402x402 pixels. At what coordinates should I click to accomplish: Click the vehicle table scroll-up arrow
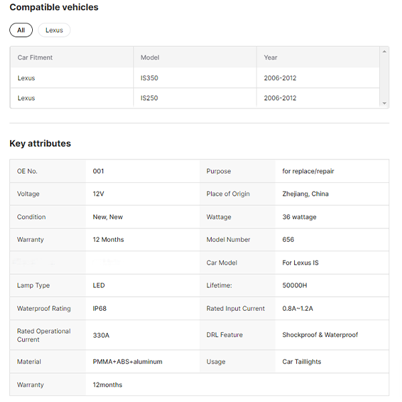point(384,52)
